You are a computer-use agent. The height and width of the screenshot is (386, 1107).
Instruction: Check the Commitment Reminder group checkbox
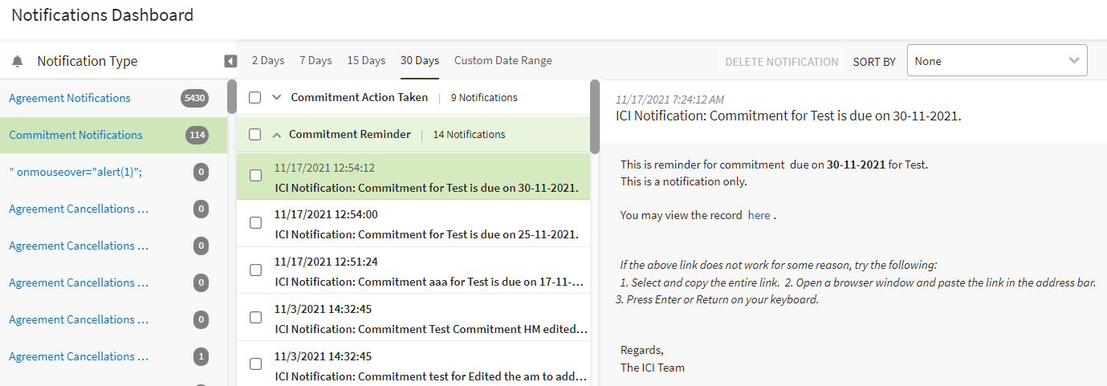pyautogui.click(x=254, y=135)
